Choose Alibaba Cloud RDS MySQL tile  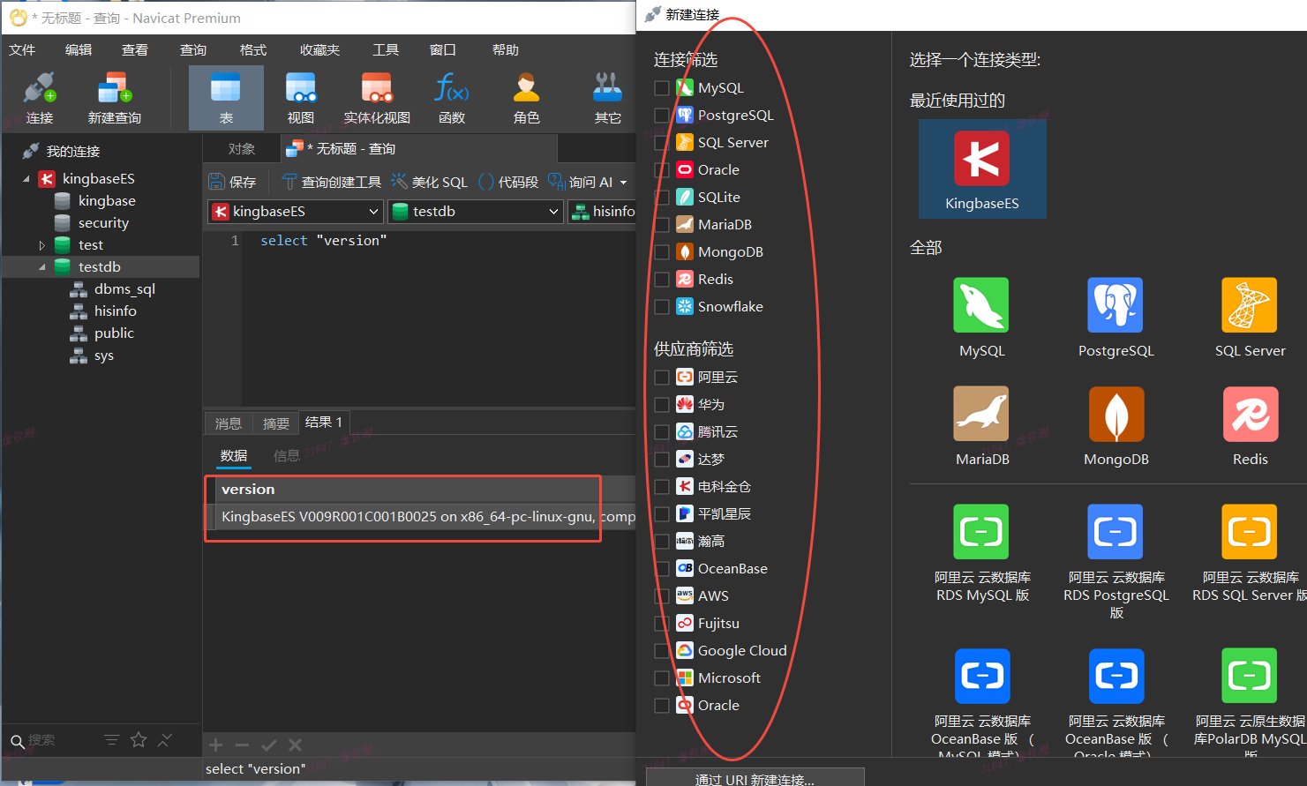point(982,553)
